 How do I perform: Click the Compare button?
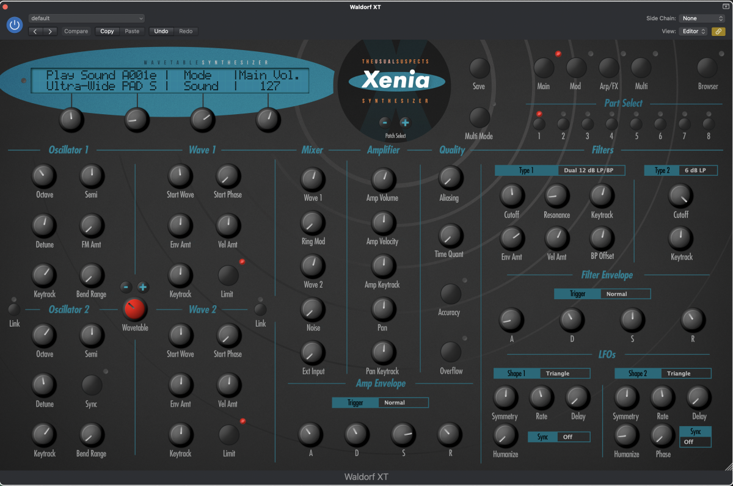pyautogui.click(x=76, y=31)
